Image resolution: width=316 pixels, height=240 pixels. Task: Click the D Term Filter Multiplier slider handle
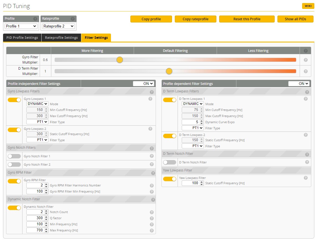[x=169, y=71]
